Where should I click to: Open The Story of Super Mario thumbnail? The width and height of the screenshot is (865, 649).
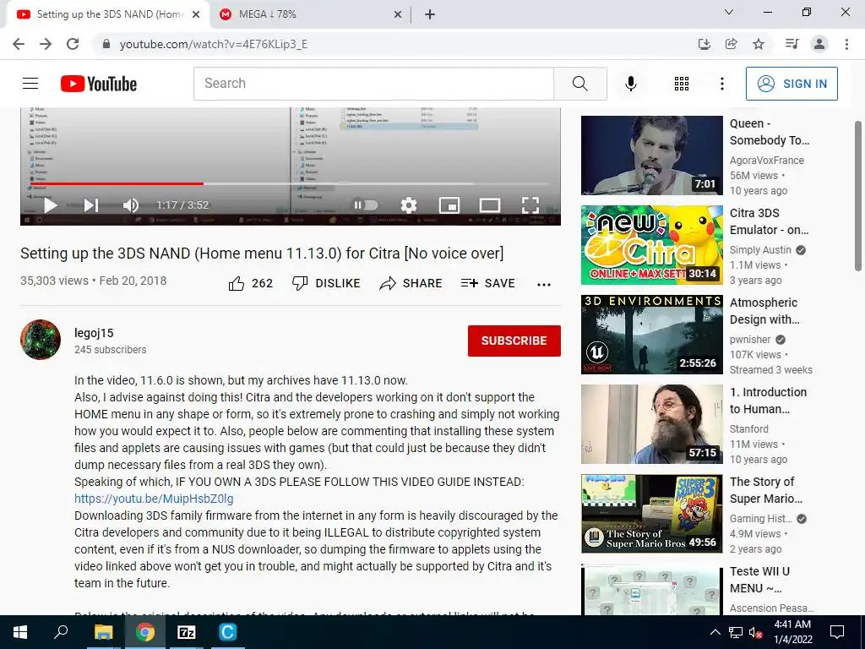point(651,513)
